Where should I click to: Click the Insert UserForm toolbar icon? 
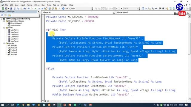point(6,9)
